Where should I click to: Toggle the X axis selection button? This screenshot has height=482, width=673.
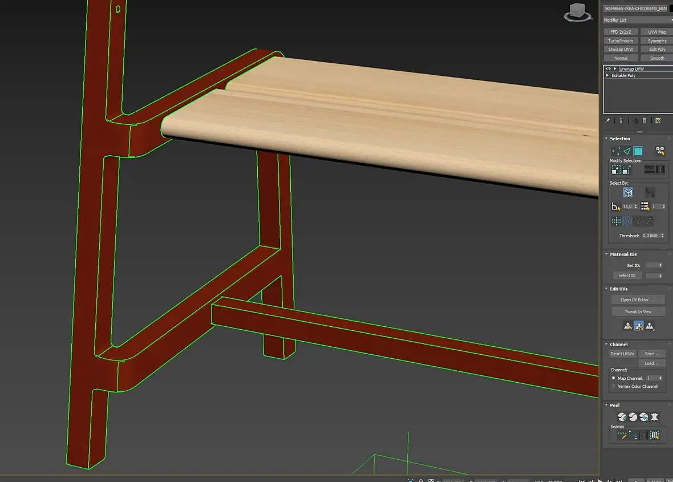click(627, 221)
